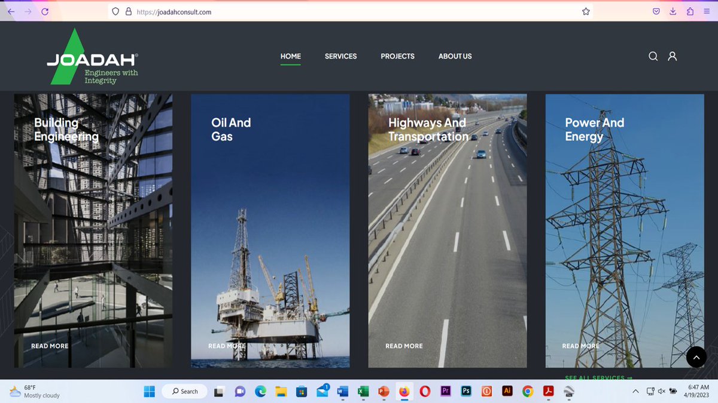Focus the joadahconsult.com address bar
718x403 pixels.
click(350, 11)
